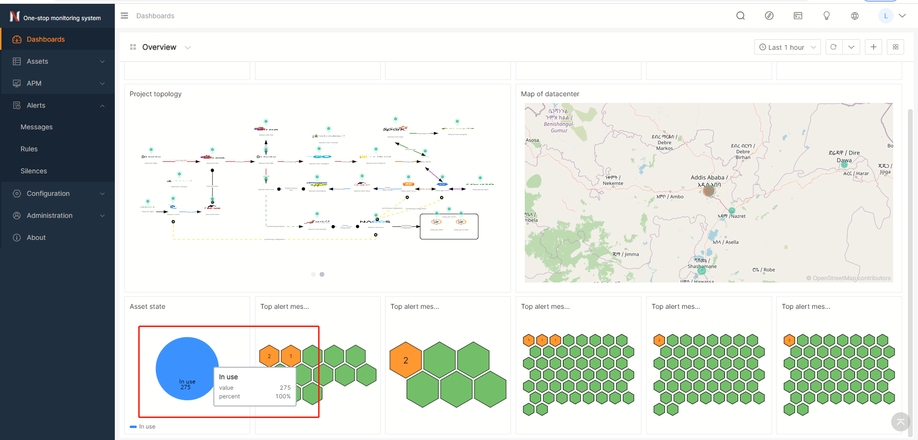Open the About page

(x=36, y=237)
